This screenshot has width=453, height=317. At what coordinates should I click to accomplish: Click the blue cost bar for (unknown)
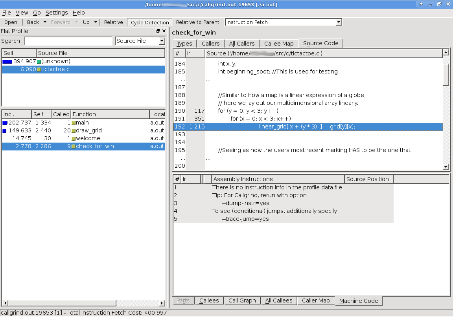click(x=7, y=62)
